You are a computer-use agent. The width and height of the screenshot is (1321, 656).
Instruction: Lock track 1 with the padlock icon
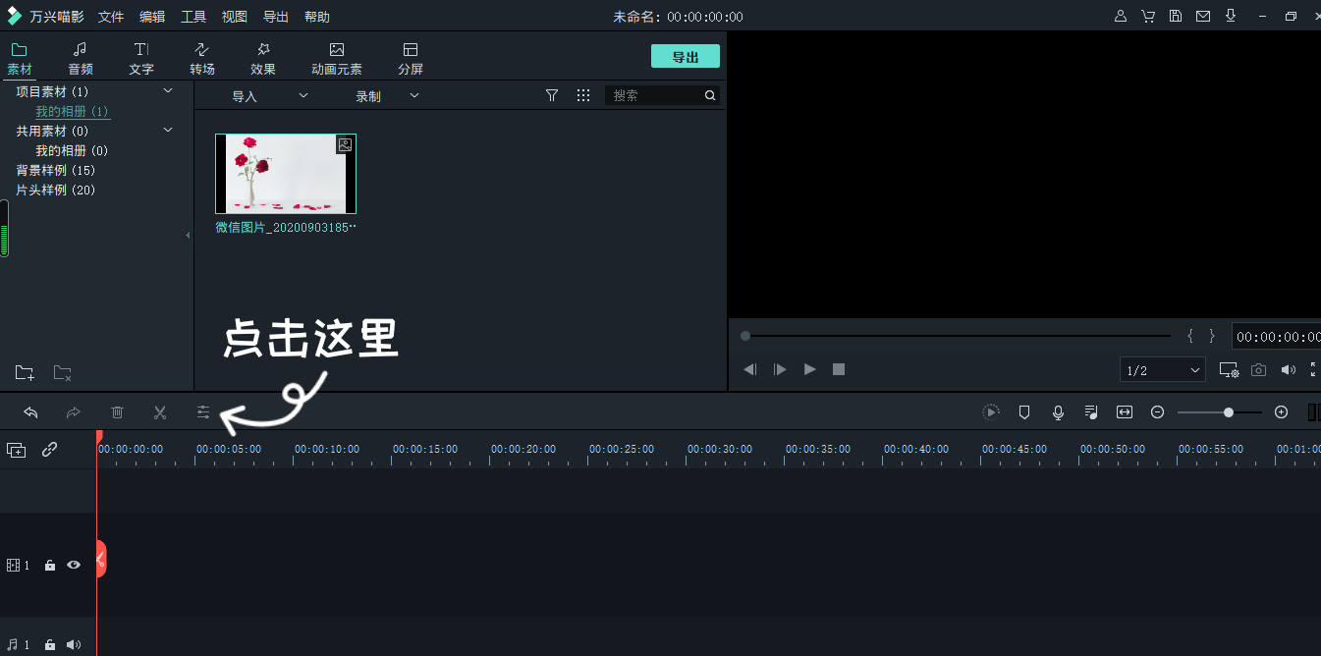pos(49,565)
